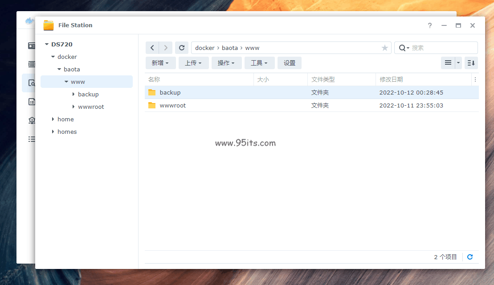The image size is (494, 285).
Task: Close the File Station window
Action: [473, 25]
